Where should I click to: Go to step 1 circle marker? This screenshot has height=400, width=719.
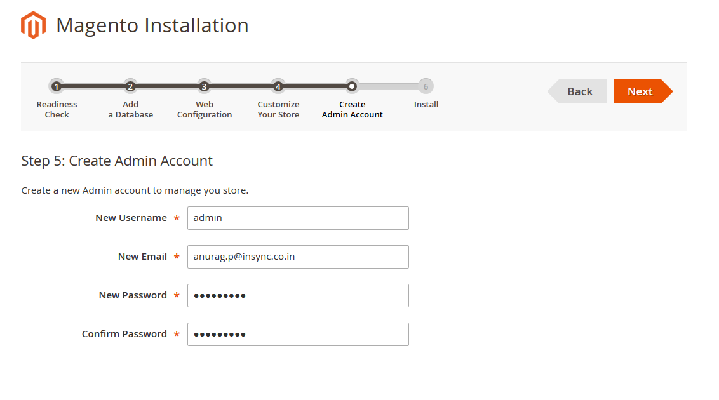click(x=57, y=86)
